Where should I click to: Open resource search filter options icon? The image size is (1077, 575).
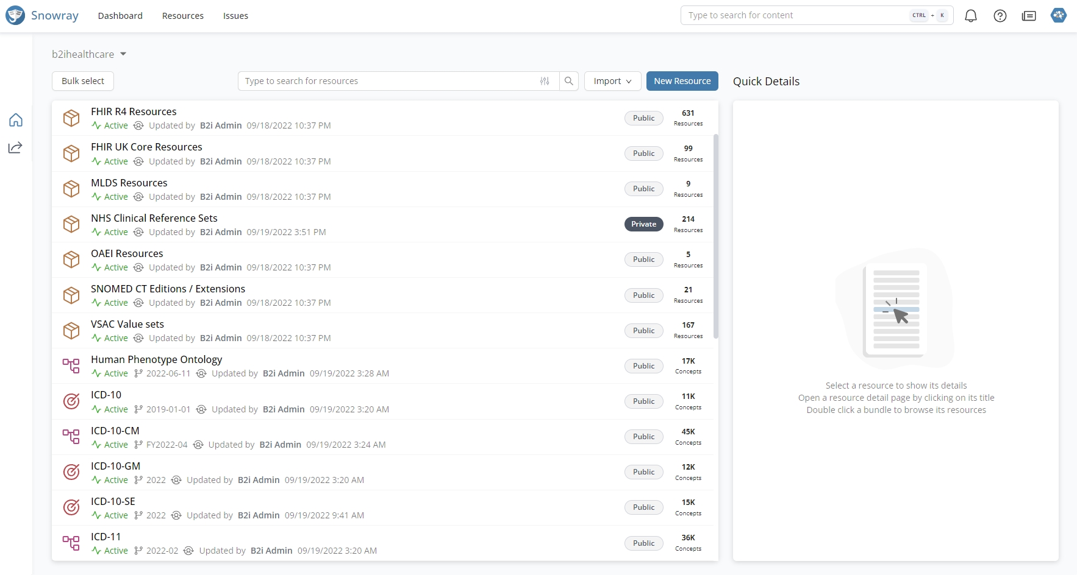pos(545,81)
